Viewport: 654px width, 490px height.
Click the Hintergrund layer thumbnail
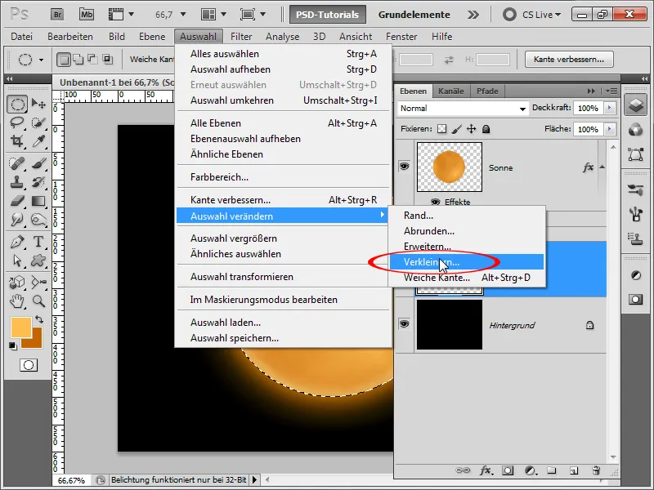[450, 324]
